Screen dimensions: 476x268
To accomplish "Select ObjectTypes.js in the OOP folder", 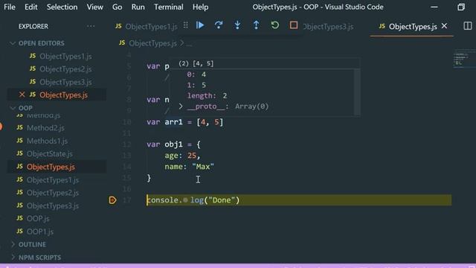I will (x=51, y=167).
